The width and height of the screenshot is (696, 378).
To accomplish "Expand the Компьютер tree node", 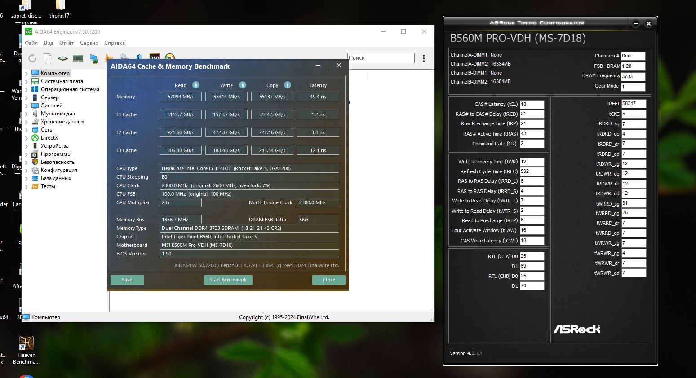I will point(27,73).
